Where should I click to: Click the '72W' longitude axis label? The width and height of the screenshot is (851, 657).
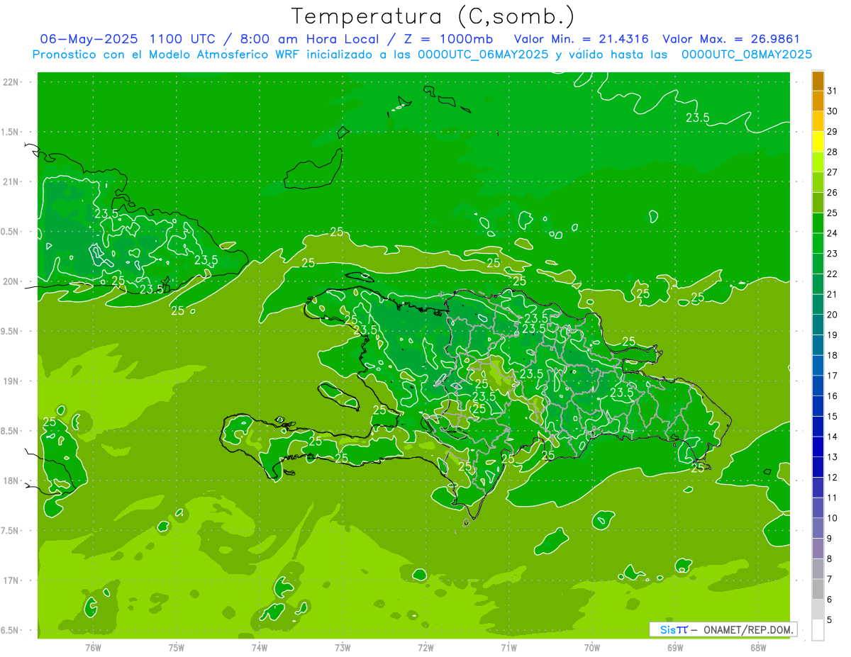coord(425,648)
